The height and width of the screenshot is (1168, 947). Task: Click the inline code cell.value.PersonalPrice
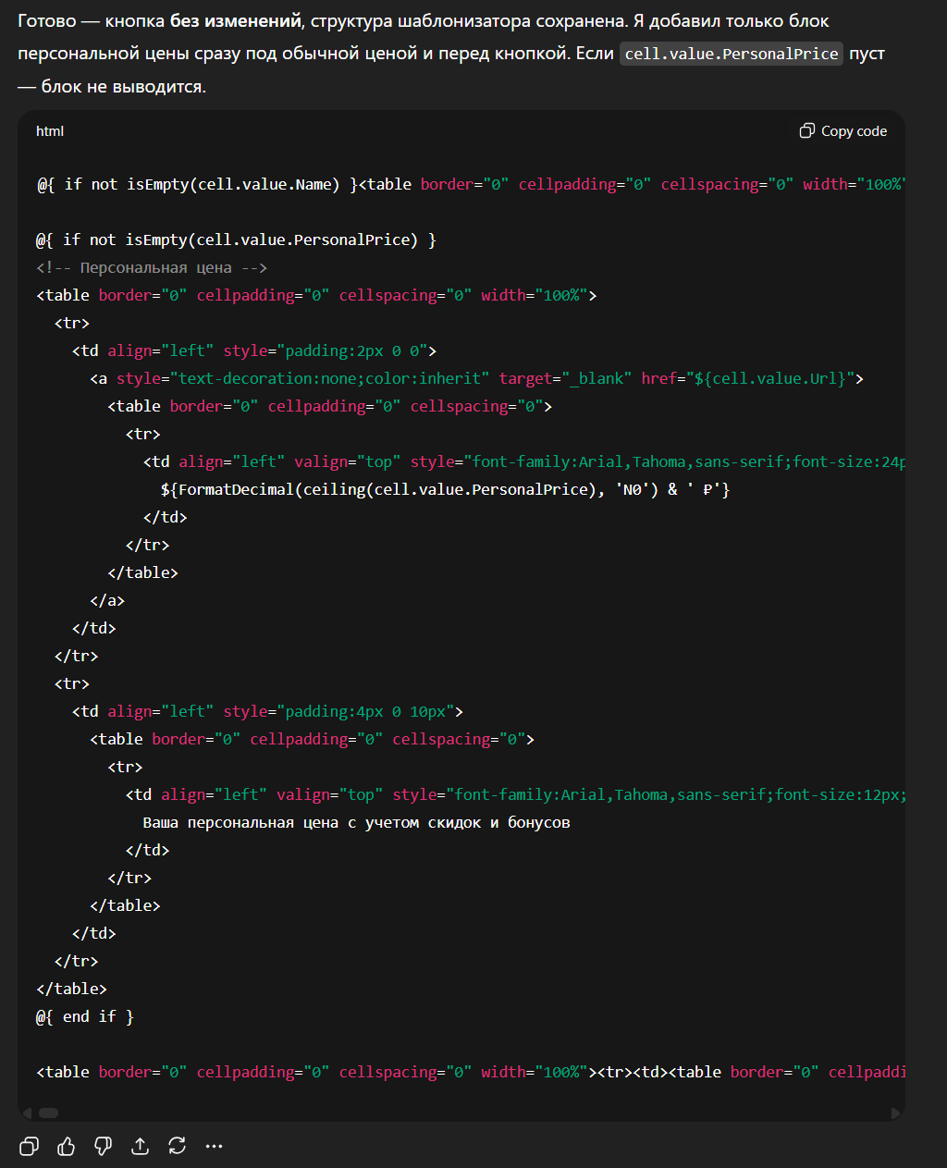pyautogui.click(x=731, y=54)
